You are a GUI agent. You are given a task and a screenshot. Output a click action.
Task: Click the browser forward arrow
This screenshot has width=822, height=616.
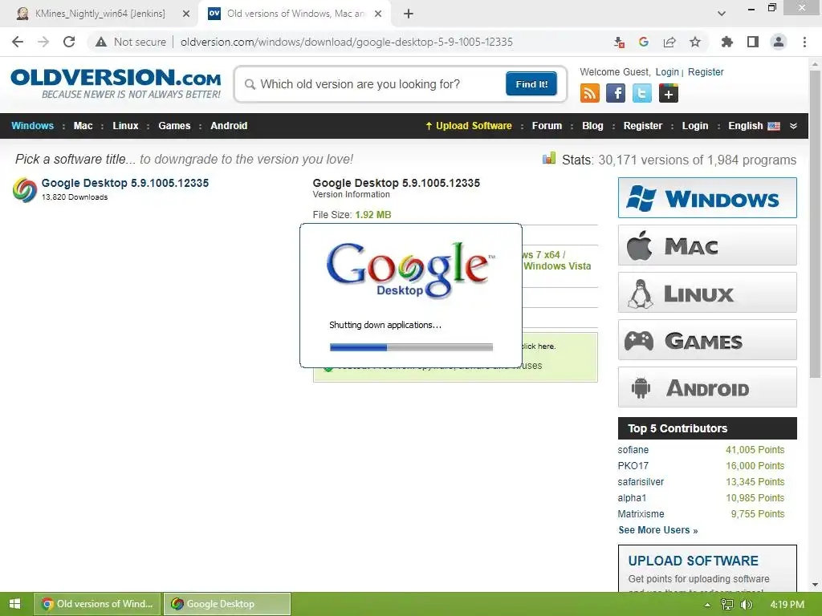click(43, 42)
